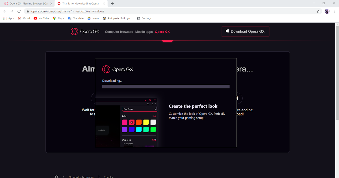This screenshot has width=339, height=178.
Task: Pick the yellow color swatch
Action: 146,122
